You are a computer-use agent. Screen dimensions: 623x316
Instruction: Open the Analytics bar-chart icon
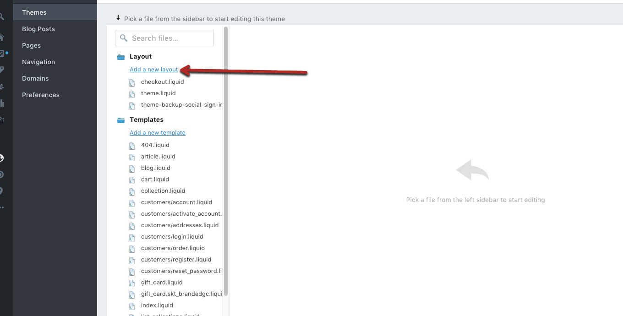point(2,103)
